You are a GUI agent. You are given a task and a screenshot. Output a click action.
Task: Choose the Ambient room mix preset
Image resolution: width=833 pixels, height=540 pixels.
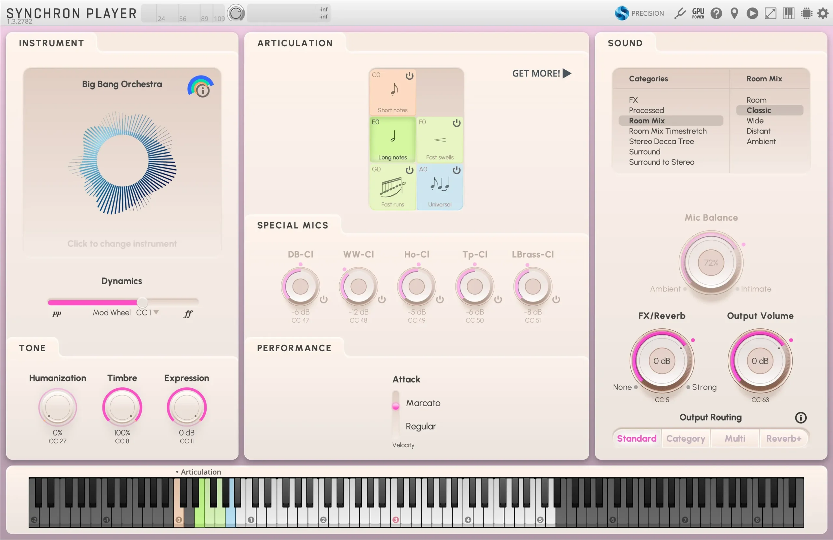(x=761, y=142)
